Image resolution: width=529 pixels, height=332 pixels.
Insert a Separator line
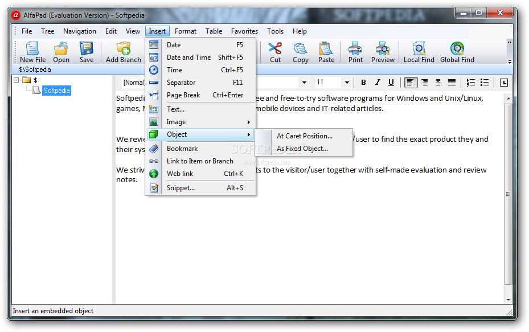[x=201, y=83]
